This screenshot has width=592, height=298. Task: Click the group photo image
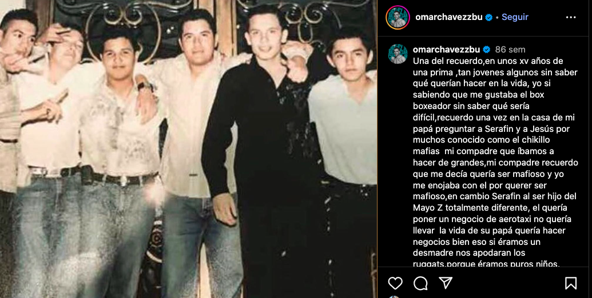coord(188,149)
